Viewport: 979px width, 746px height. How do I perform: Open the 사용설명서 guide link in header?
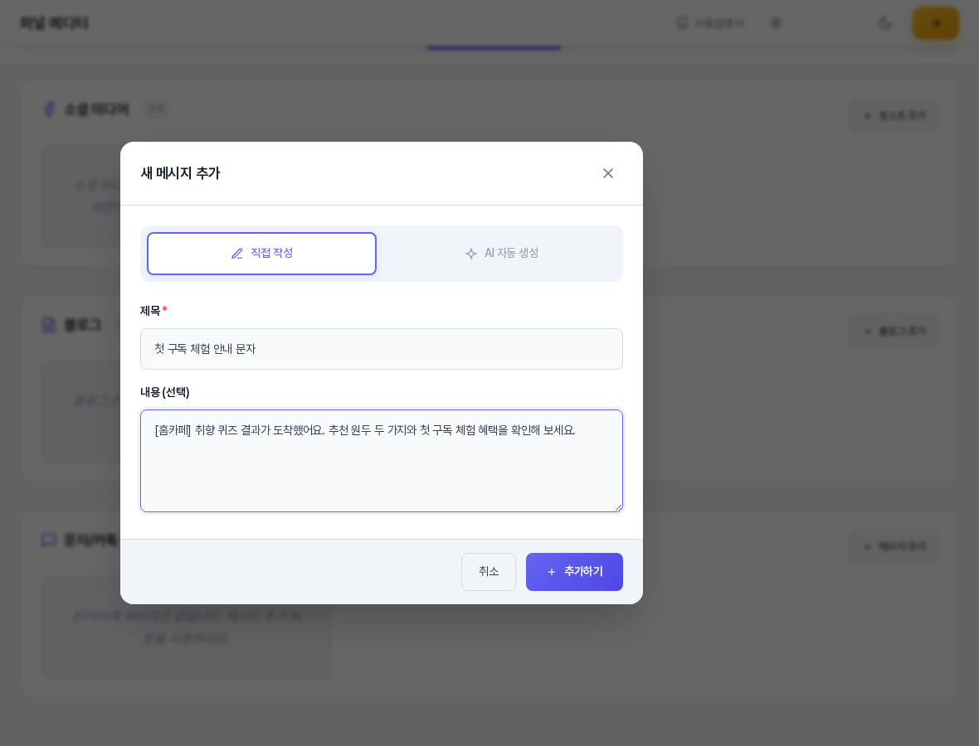710,23
